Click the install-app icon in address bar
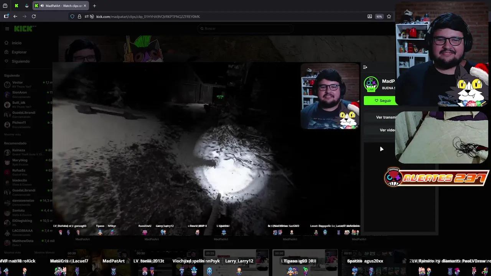 pos(370,16)
